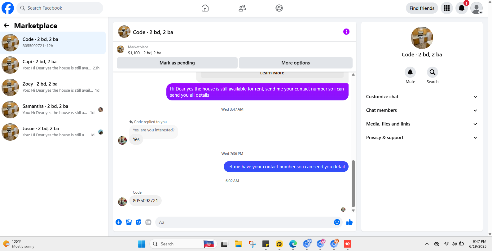Show hidden tray icons with the chevron
Image resolution: width=492 pixels, height=251 pixels.
[x=427, y=244]
